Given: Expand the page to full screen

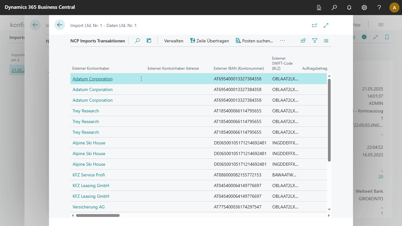Looking at the screenshot, I should (x=326, y=25).
